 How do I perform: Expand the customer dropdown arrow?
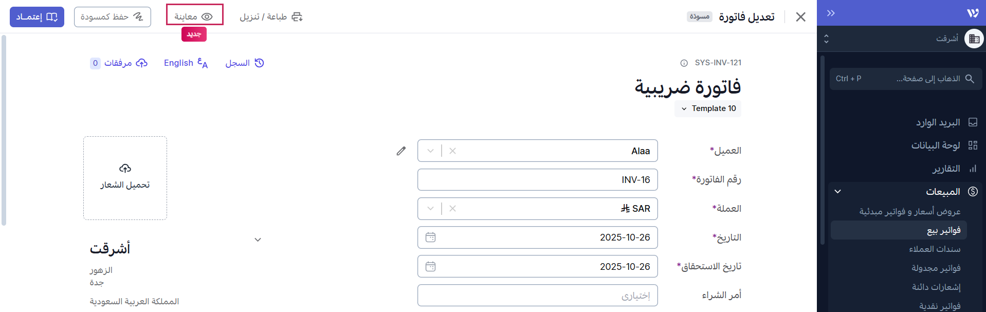430,151
